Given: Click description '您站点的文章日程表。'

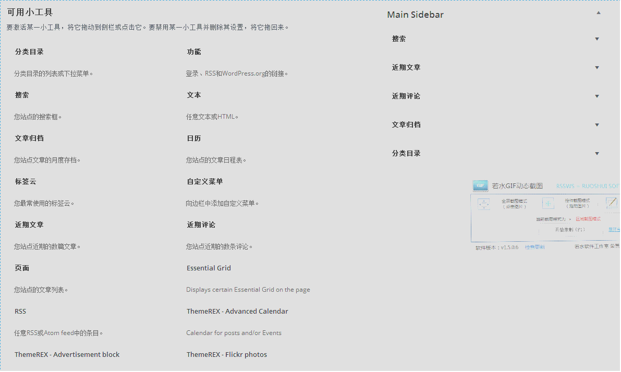Looking at the screenshot, I should [x=216, y=160].
